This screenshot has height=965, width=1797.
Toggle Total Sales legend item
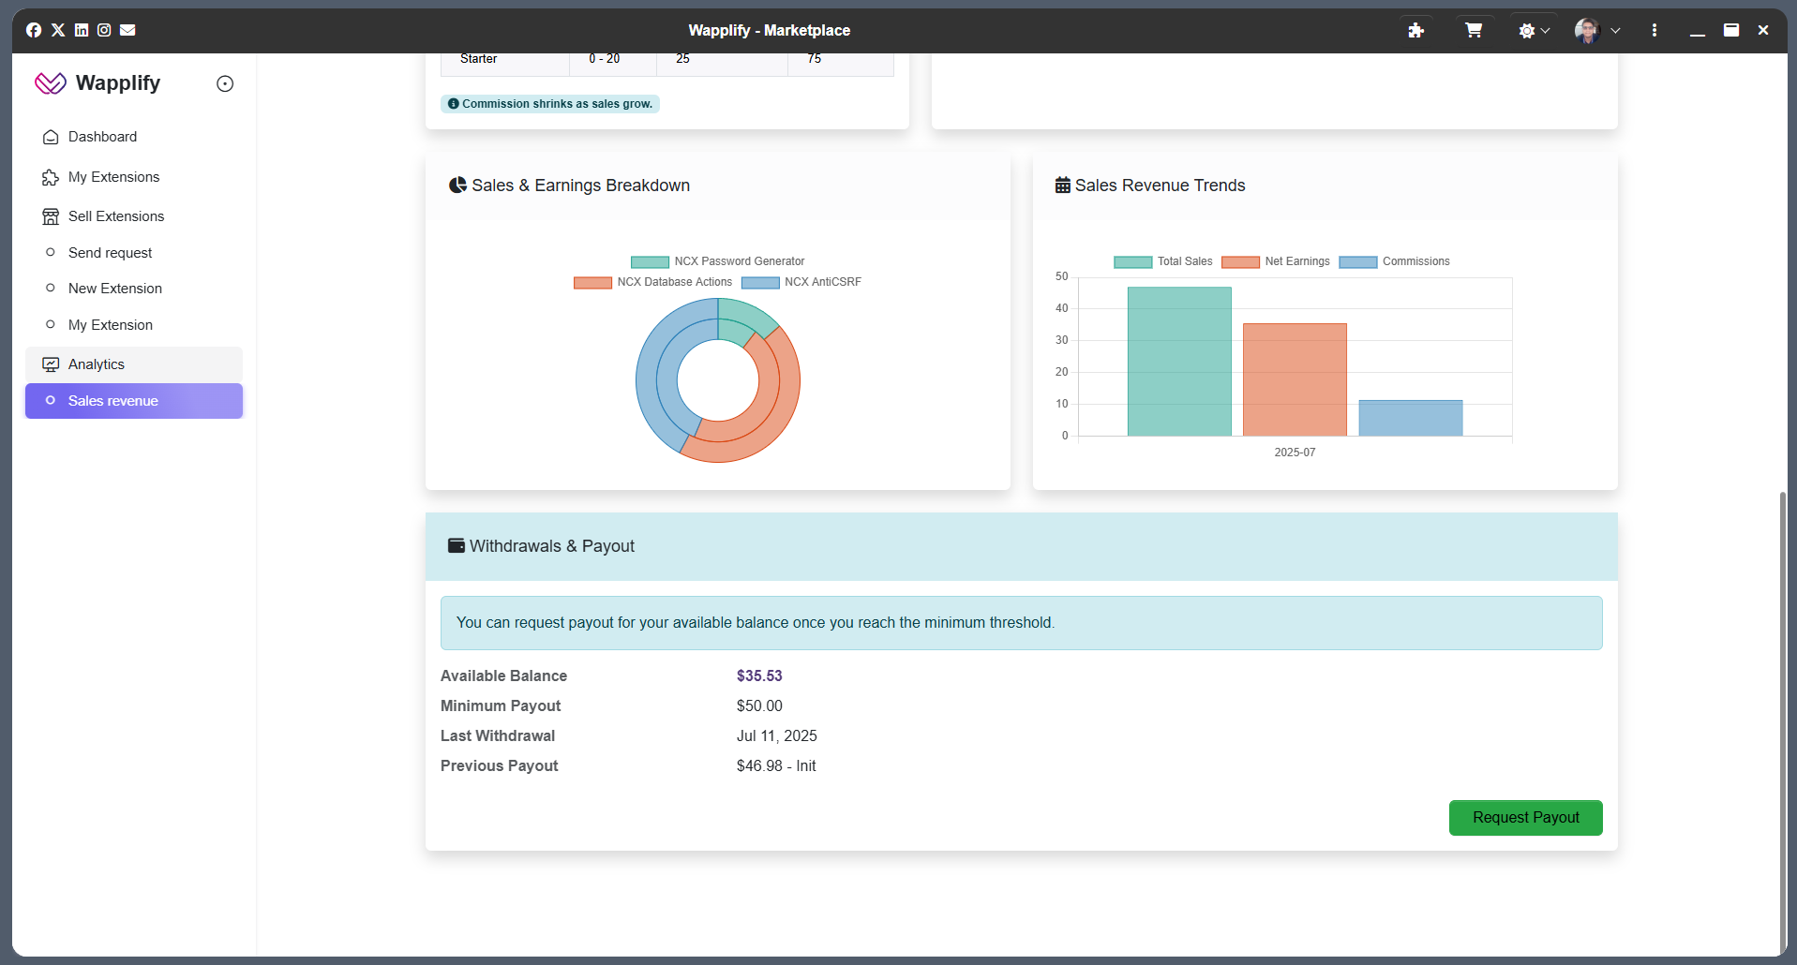1163,261
